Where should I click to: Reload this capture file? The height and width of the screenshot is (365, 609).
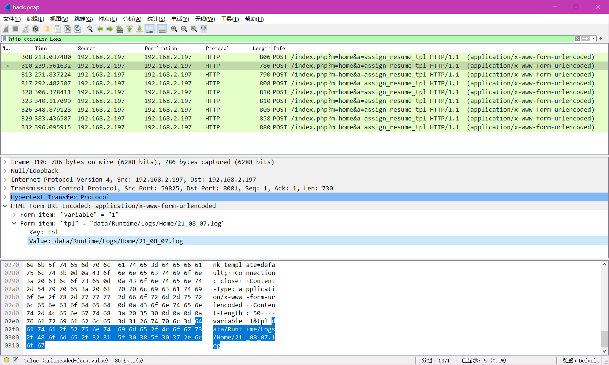click(77, 29)
